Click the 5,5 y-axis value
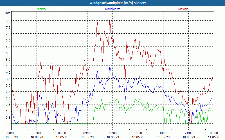 (x=8, y=53)
